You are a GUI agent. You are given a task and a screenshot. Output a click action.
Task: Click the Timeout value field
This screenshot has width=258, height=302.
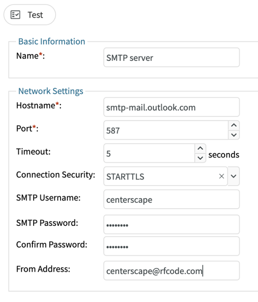[x=149, y=154]
